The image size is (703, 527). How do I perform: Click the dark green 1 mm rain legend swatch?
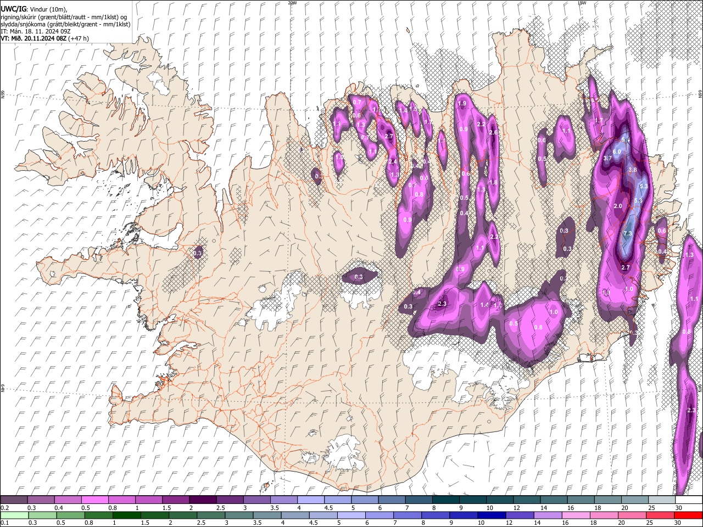(x=126, y=515)
